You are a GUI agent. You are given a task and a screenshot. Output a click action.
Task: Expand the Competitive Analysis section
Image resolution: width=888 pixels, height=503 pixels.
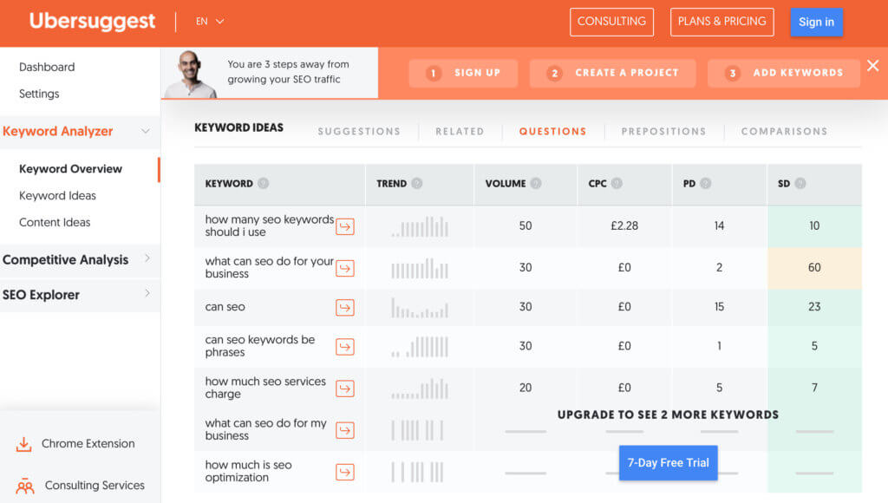[147, 258]
